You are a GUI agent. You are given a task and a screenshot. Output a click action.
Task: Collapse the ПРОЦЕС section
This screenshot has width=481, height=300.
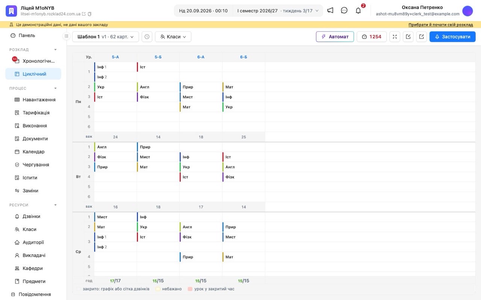pos(56,88)
